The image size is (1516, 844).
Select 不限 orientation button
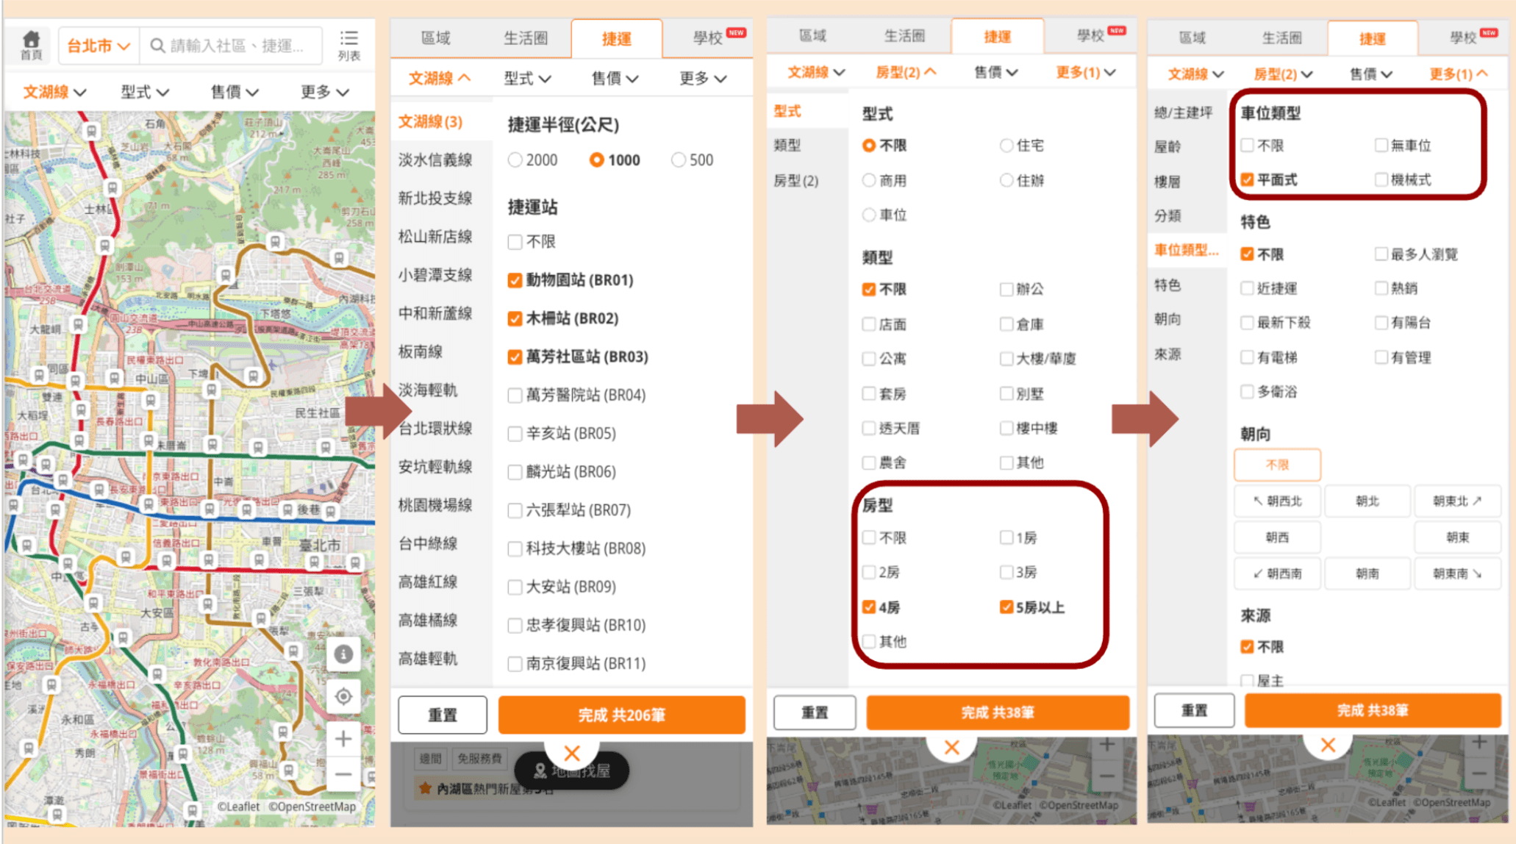1277,465
